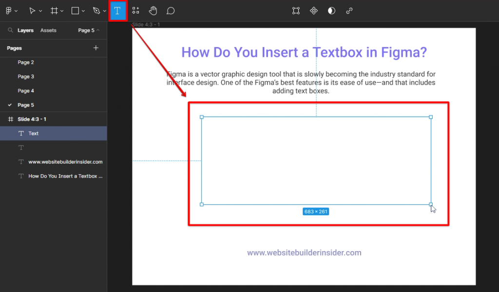Select the Frame tool

pos(55,10)
